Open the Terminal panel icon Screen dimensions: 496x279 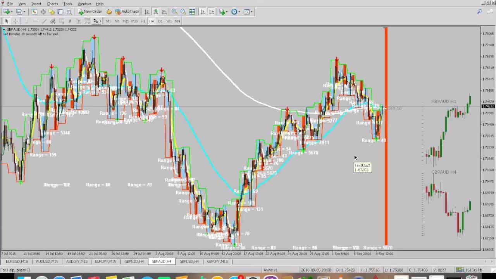(60, 12)
